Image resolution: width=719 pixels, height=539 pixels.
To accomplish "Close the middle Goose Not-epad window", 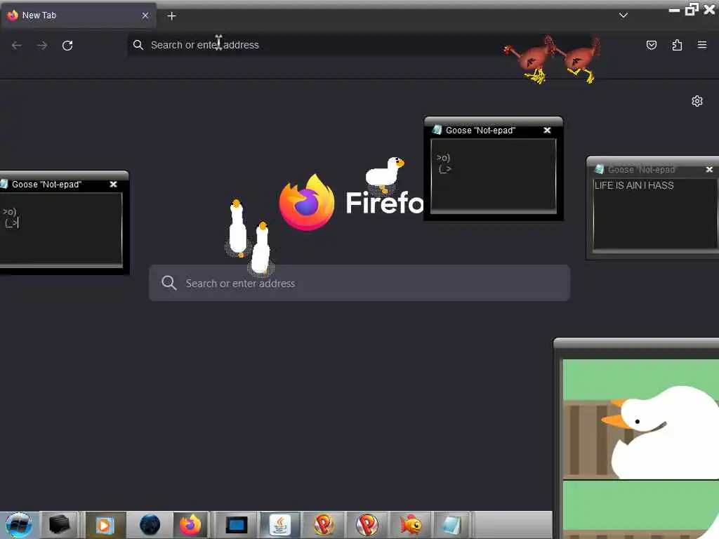I will pyautogui.click(x=547, y=131).
